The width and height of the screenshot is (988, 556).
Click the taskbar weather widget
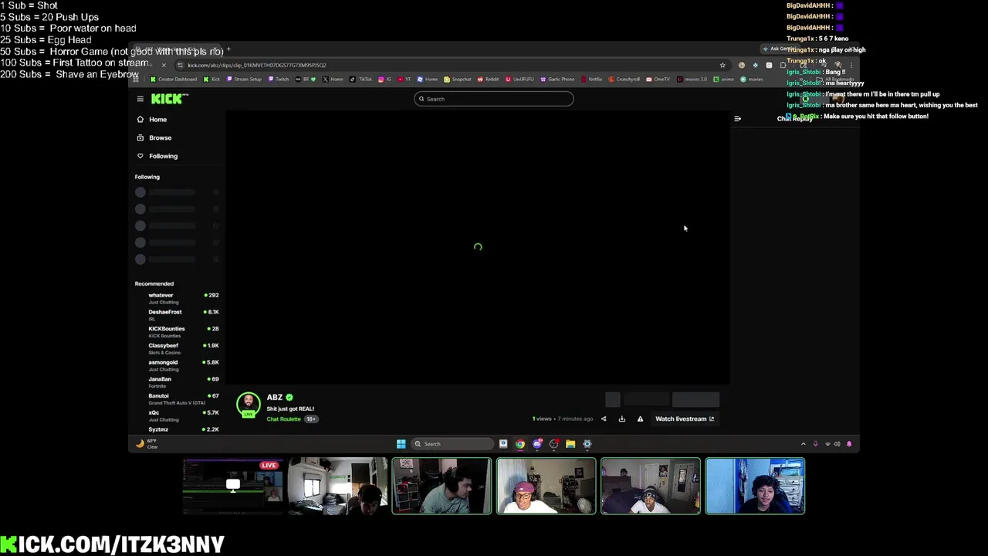(145, 444)
